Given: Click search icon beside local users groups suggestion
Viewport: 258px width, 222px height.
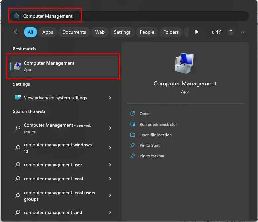Looking at the screenshot, I should coord(18,195).
